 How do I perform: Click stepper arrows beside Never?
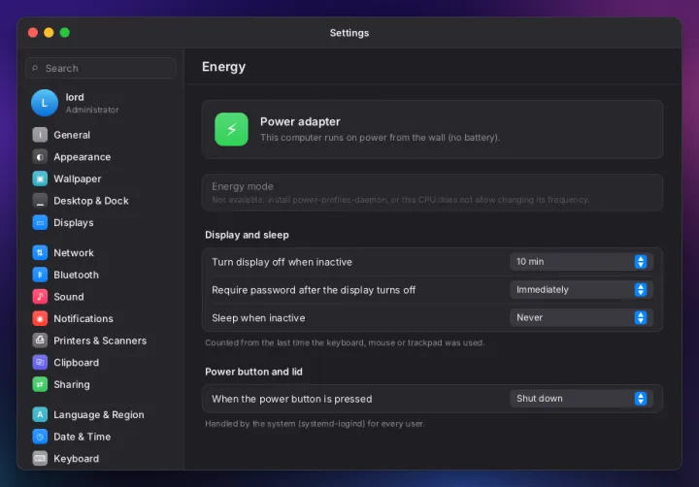641,317
